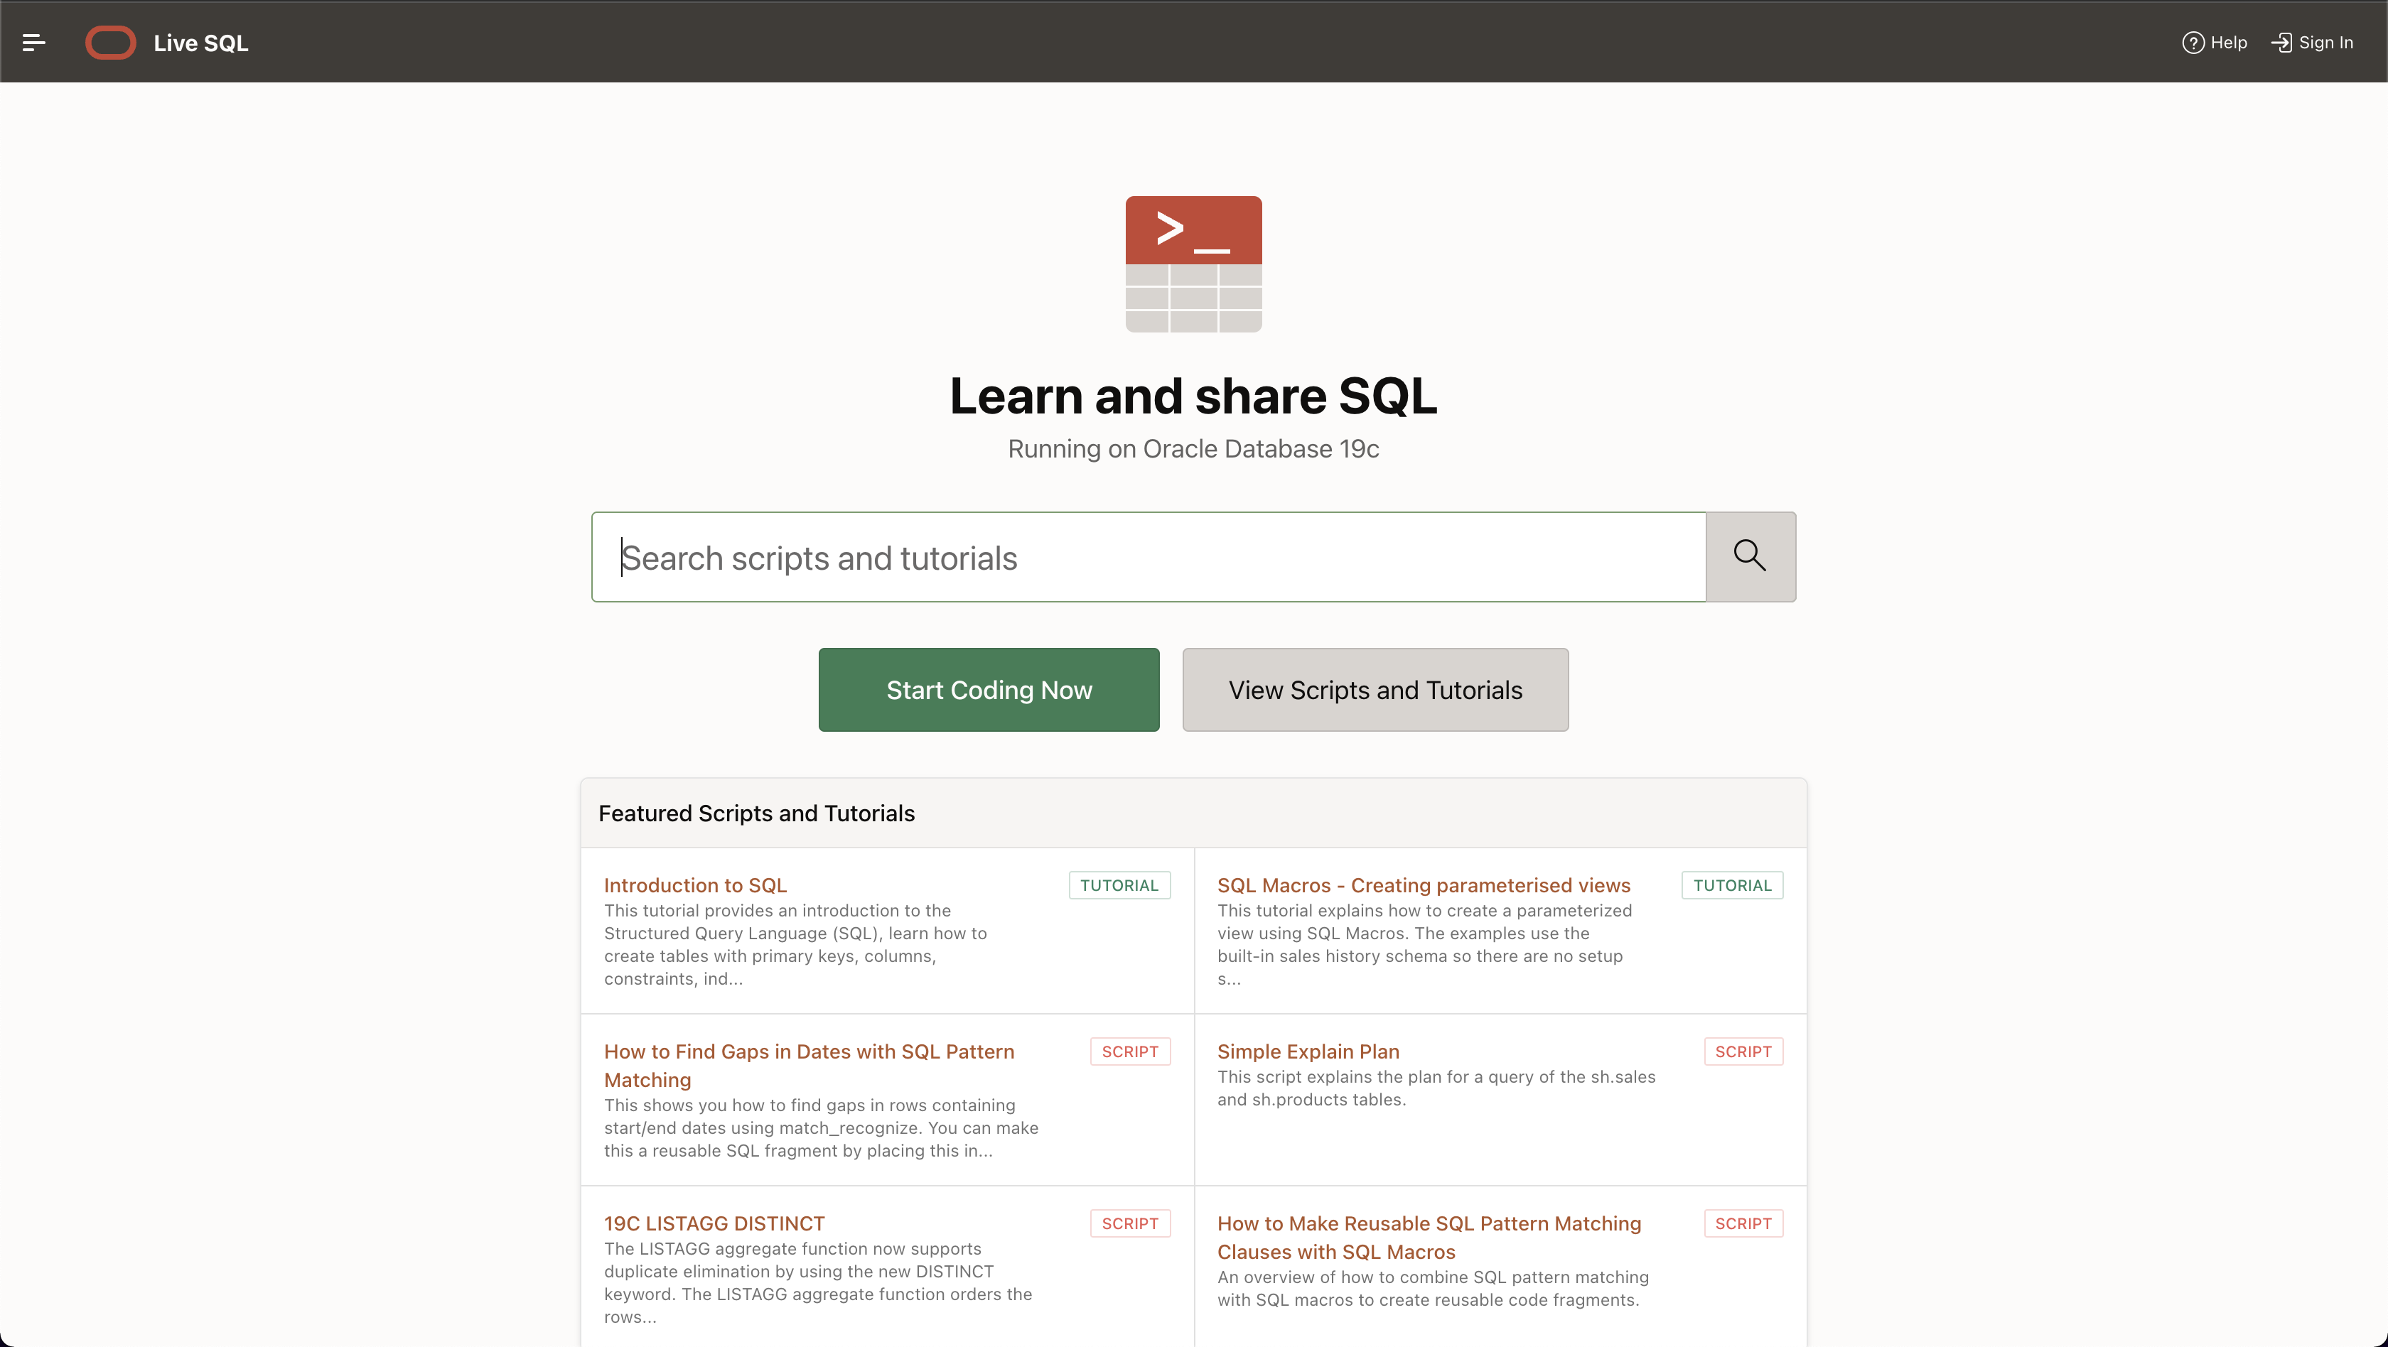Click the Simple Explain Plan script
Viewport: 2388px width, 1347px height.
click(1307, 1051)
